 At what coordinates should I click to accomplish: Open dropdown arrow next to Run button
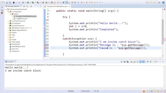click(30, 2)
